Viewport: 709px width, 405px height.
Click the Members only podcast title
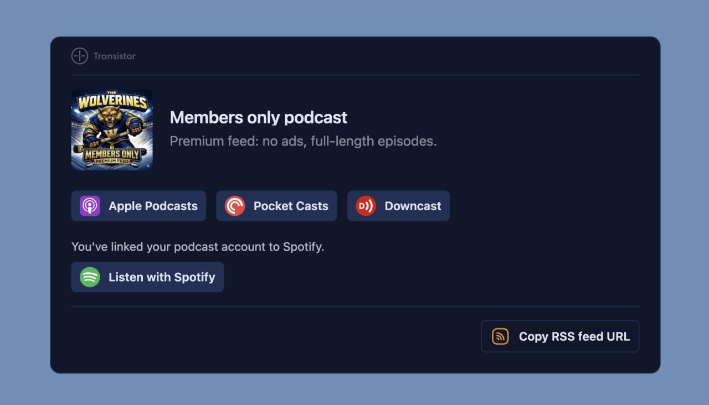258,117
